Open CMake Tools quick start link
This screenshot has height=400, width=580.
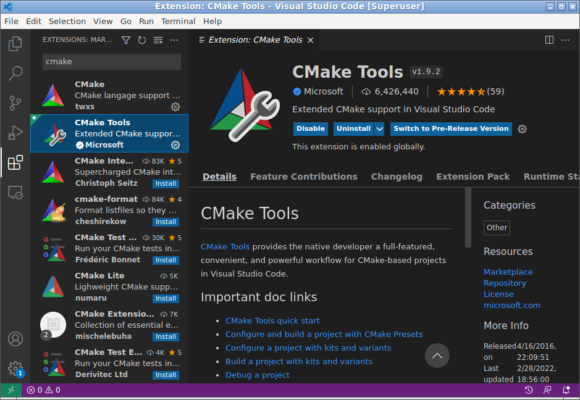coord(272,321)
